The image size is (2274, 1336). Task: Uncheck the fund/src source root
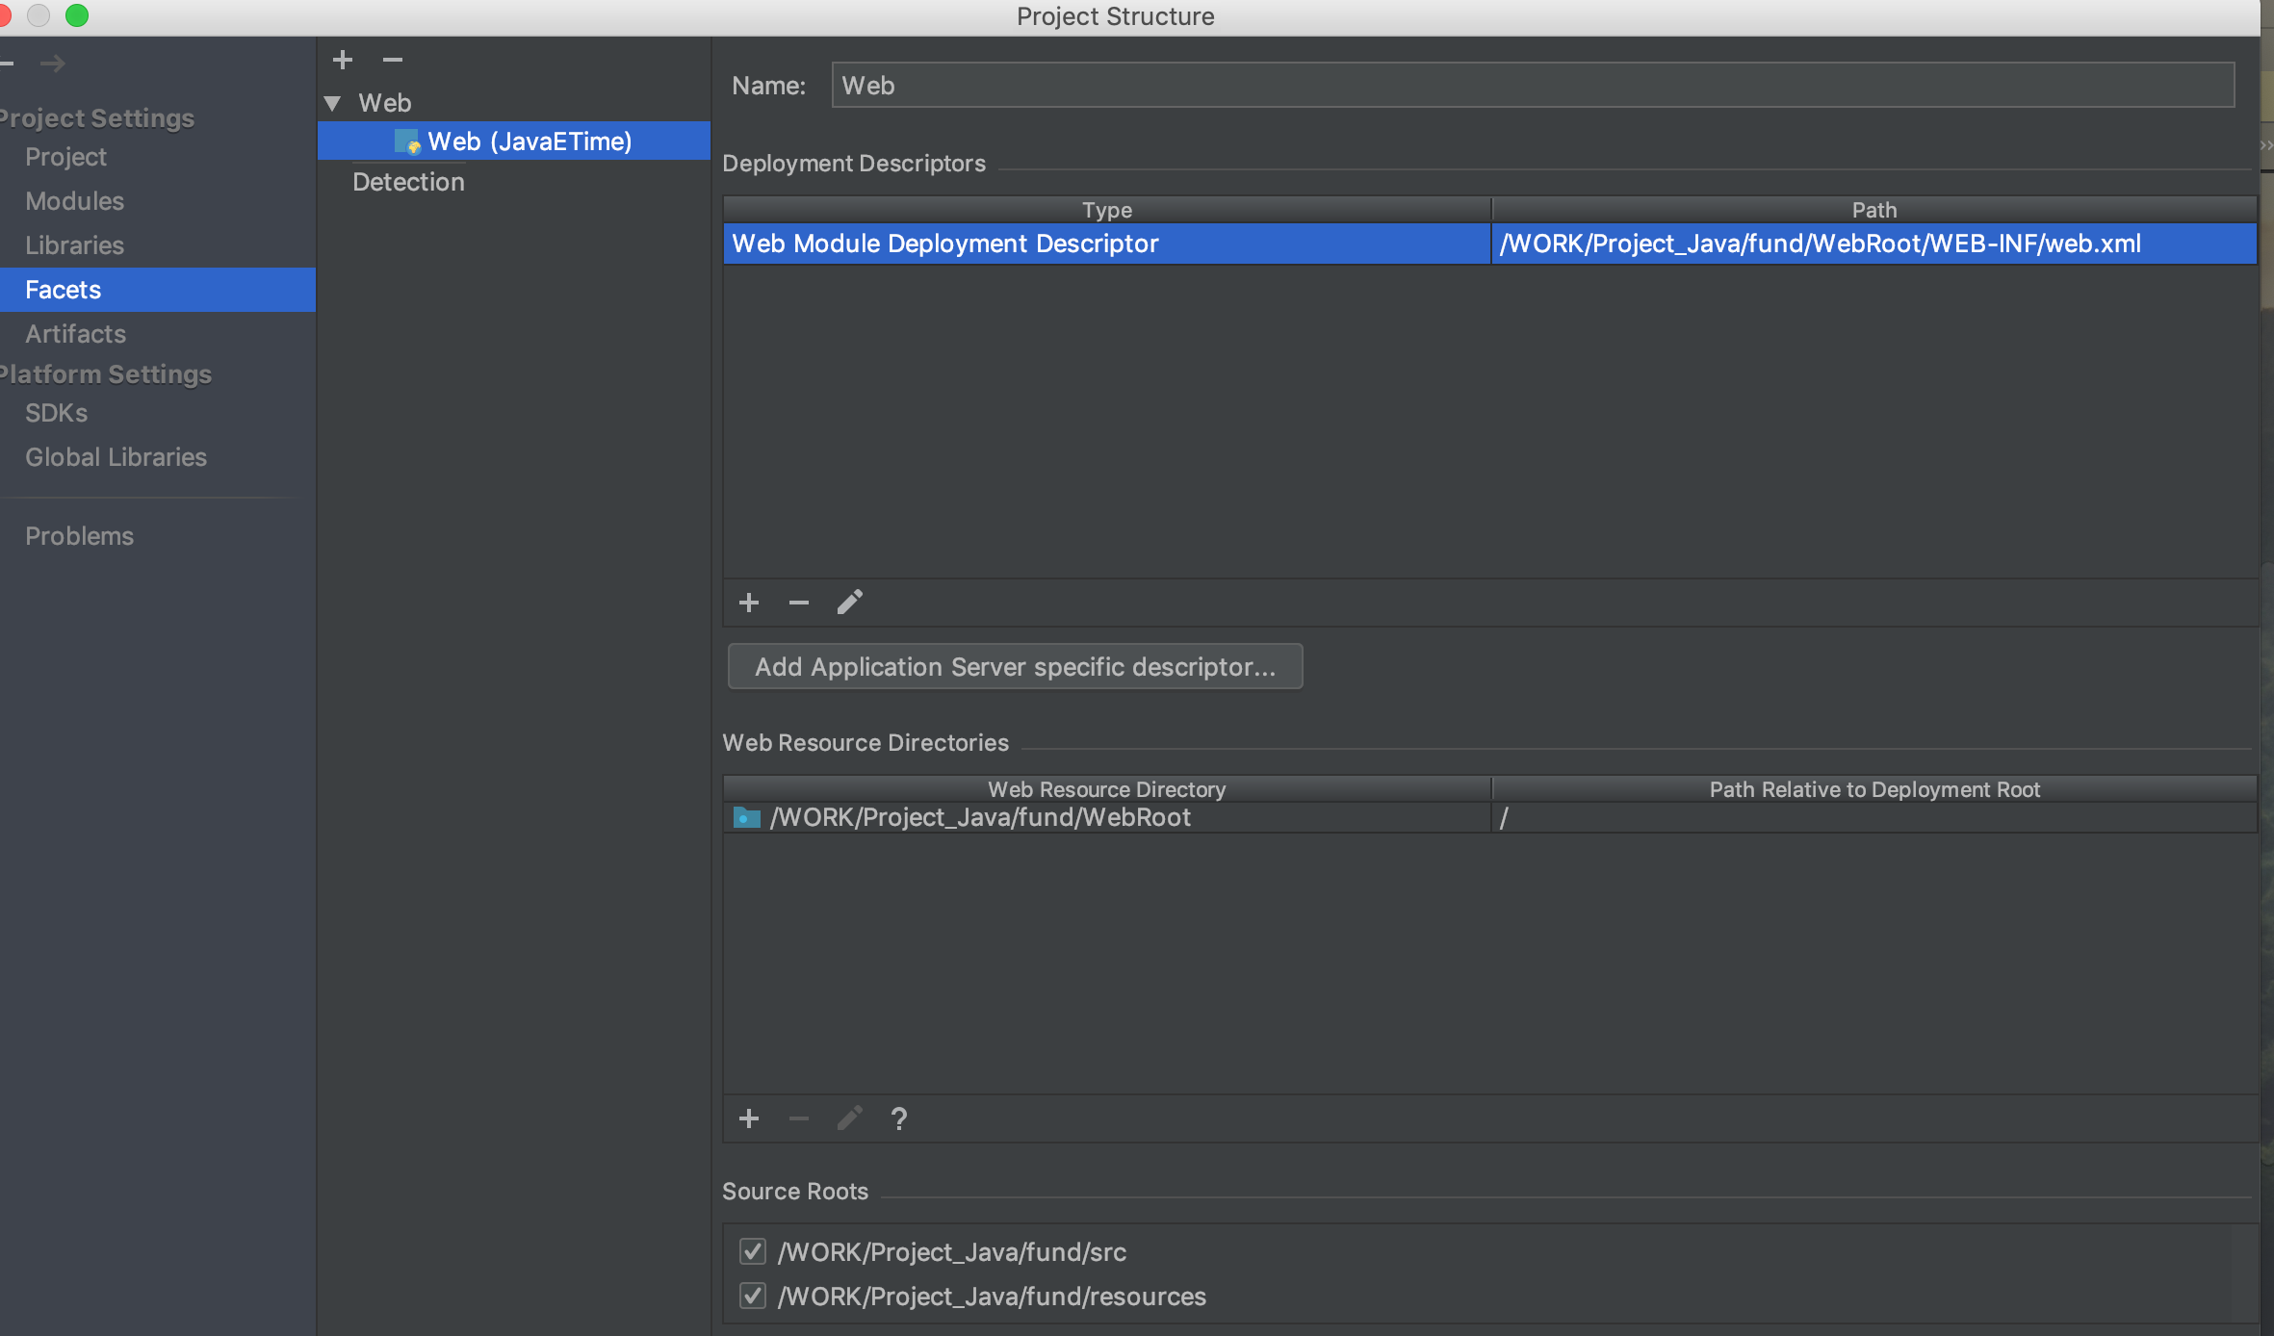pyautogui.click(x=753, y=1251)
